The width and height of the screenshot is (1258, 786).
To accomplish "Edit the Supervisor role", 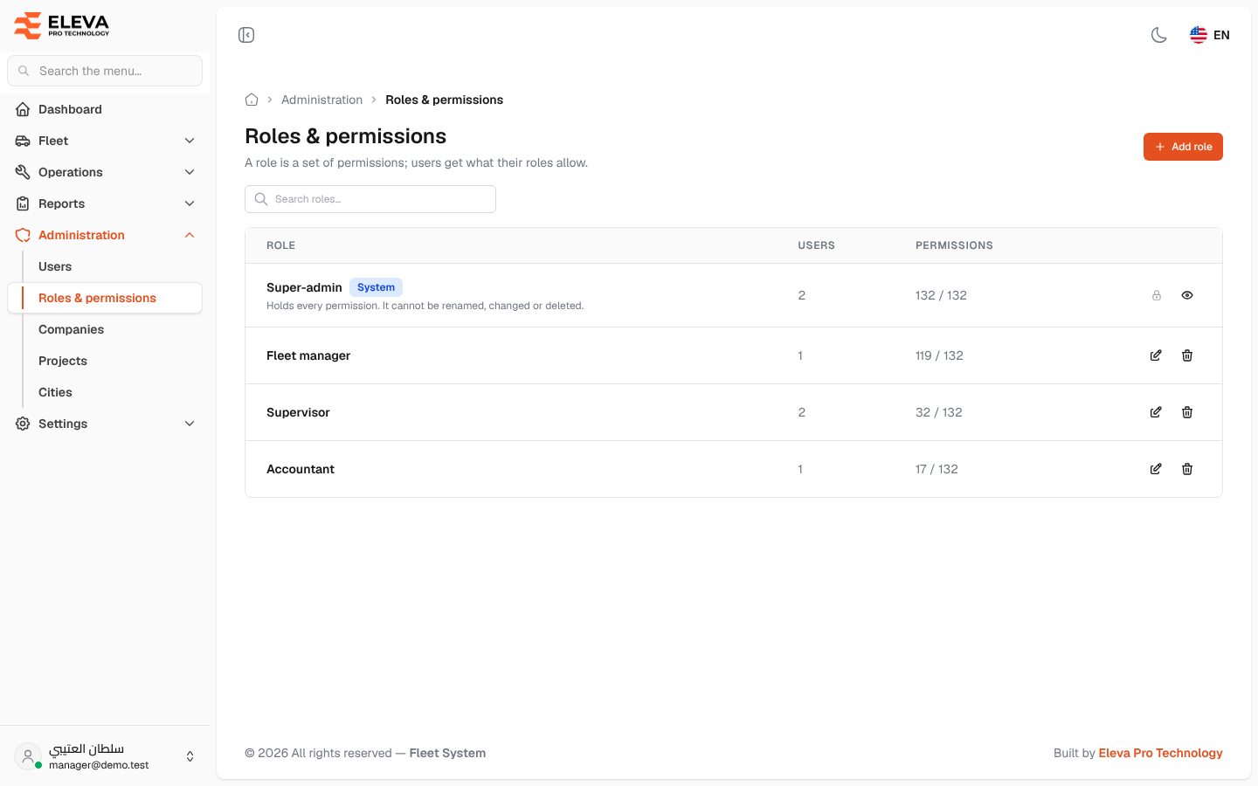I will tap(1156, 412).
